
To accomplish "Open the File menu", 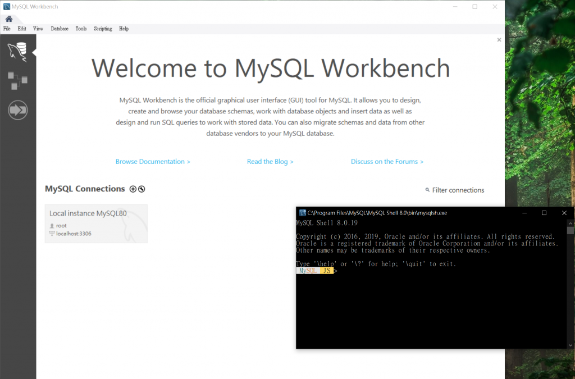I will [x=7, y=29].
